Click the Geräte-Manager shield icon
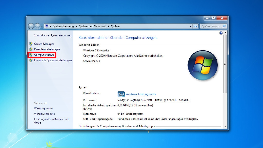The height and width of the screenshot is (148, 263). pyautogui.click(x=31, y=44)
